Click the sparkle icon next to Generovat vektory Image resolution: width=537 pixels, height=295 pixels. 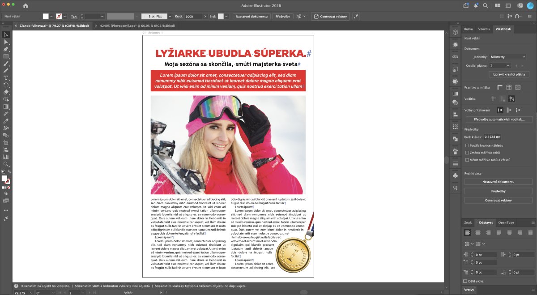[356, 16]
